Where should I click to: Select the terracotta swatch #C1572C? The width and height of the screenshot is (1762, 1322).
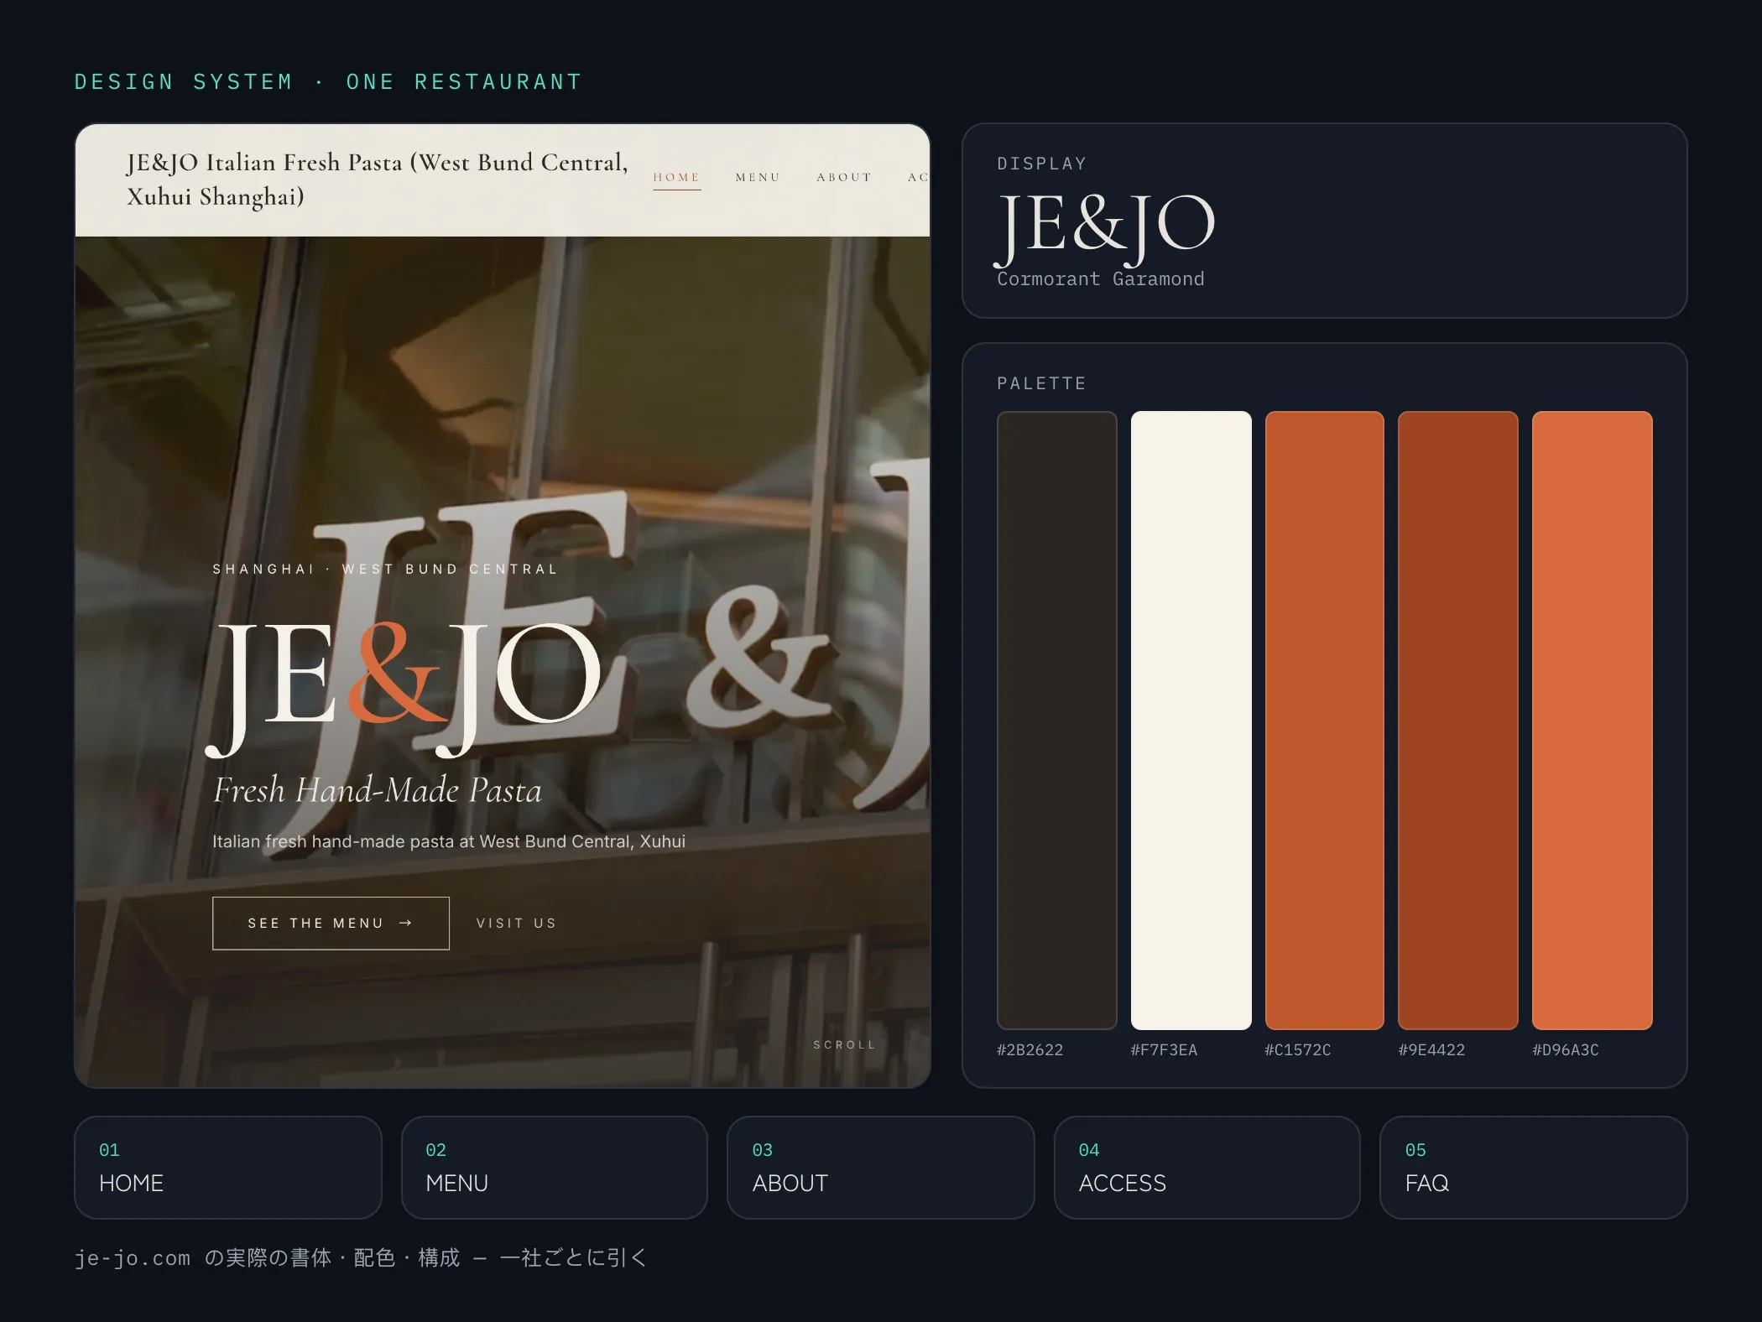(1324, 721)
